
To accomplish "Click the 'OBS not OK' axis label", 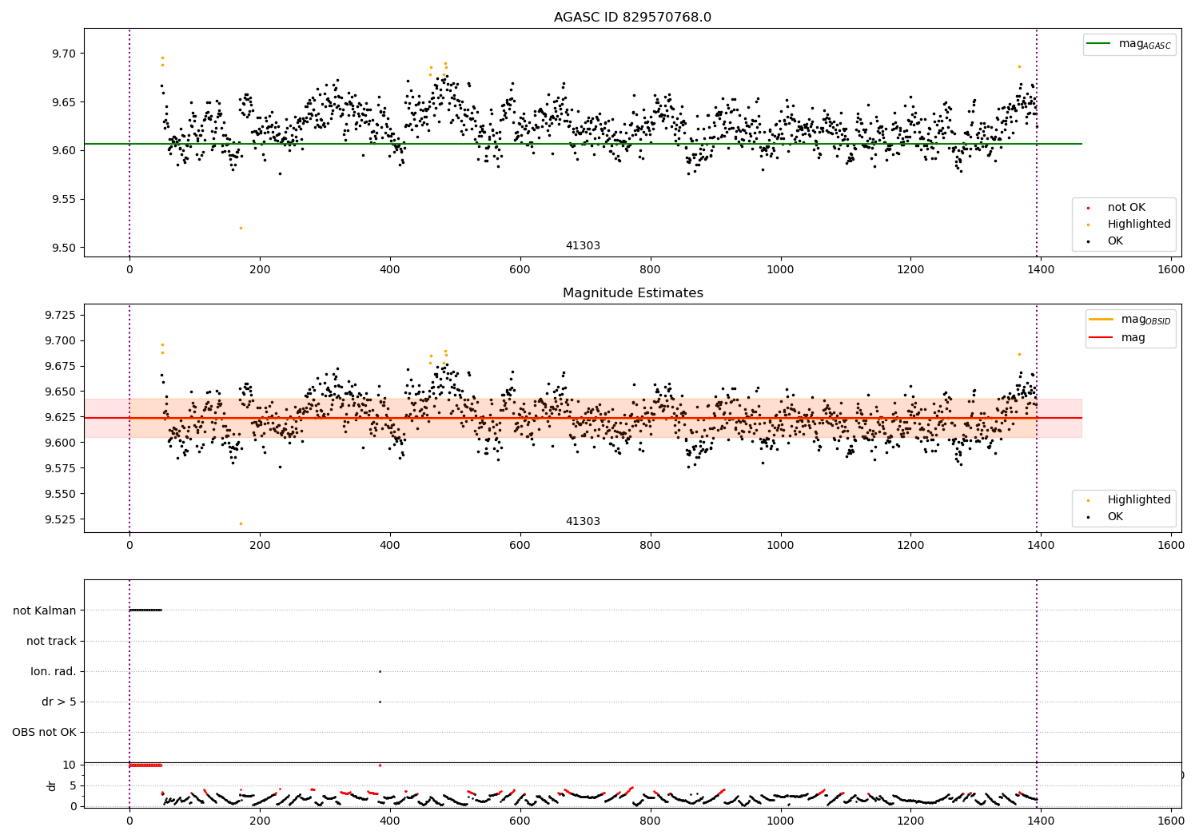I will [44, 732].
